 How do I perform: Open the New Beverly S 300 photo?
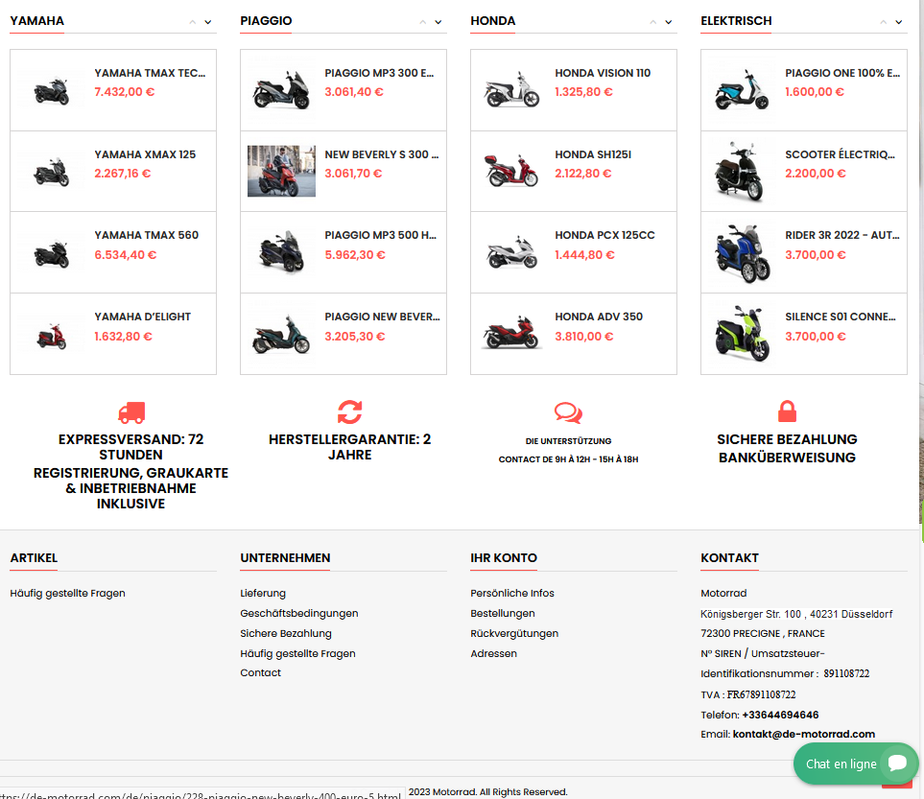click(281, 172)
